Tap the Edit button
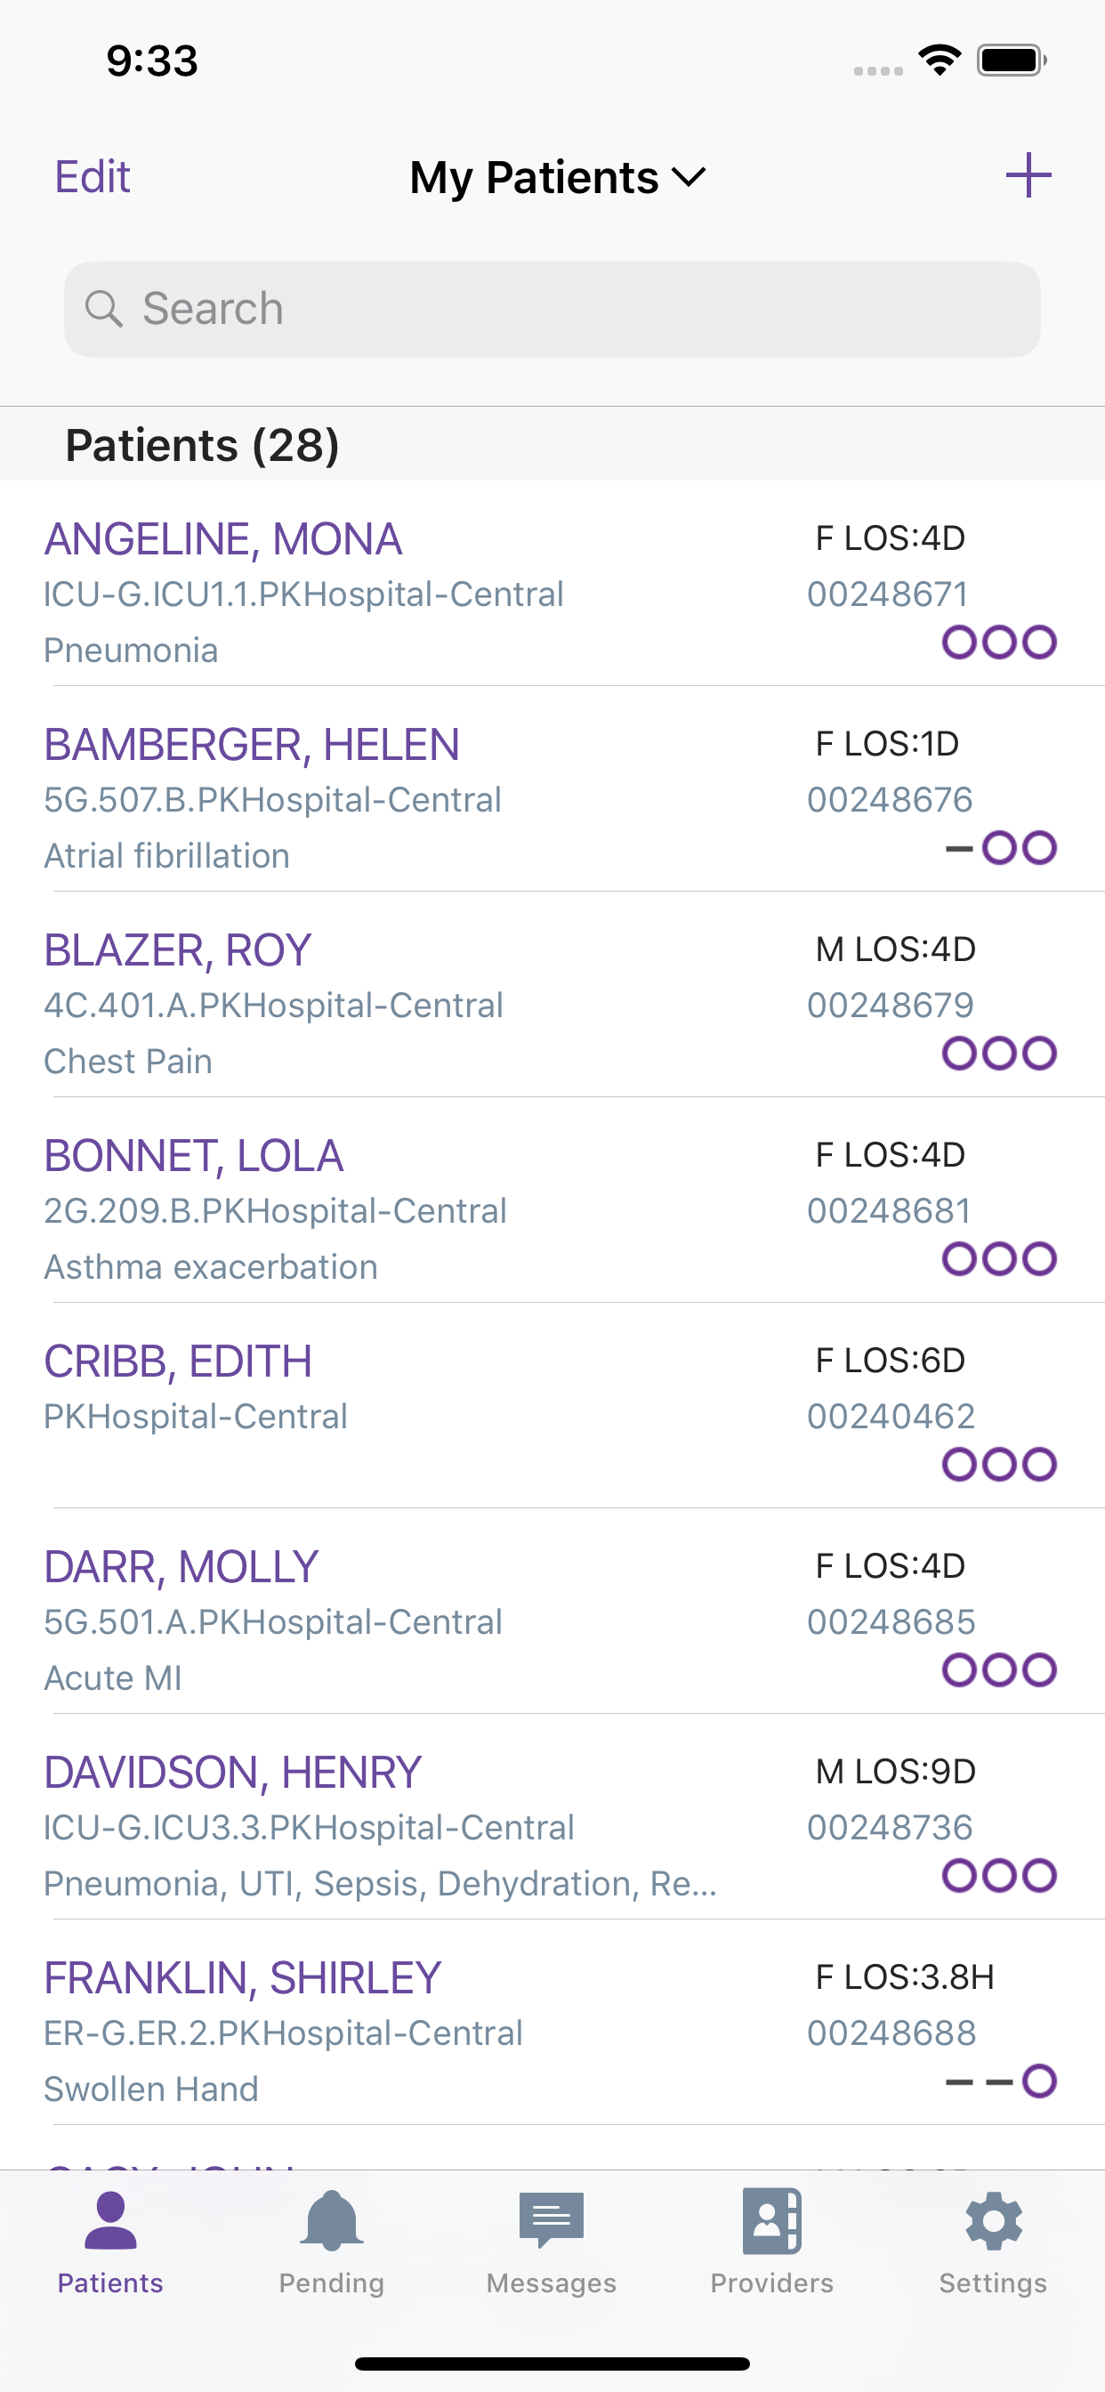 [92, 176]
